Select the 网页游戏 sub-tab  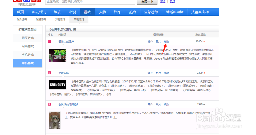point(22,19)
